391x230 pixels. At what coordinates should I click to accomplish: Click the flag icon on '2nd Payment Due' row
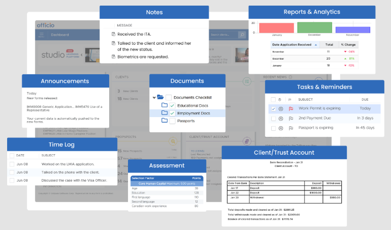click(x=291, y=119)
